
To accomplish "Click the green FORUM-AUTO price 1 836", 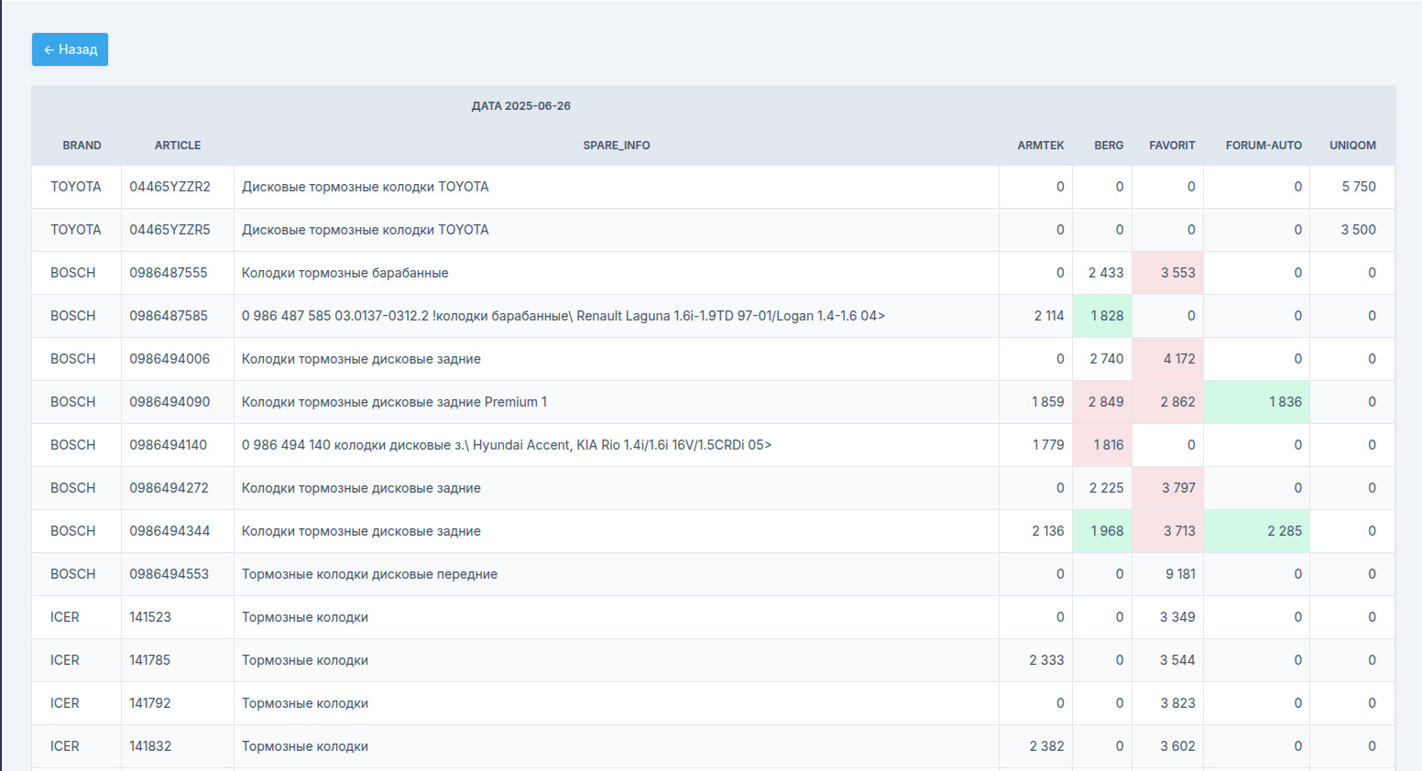I will coord(1285,402).
